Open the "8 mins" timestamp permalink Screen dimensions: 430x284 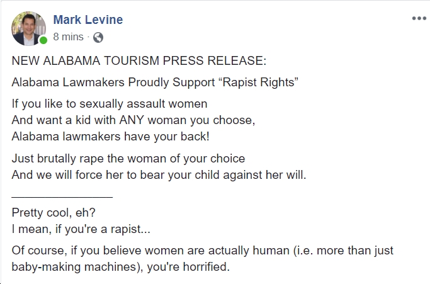click(x=67, y=37)
